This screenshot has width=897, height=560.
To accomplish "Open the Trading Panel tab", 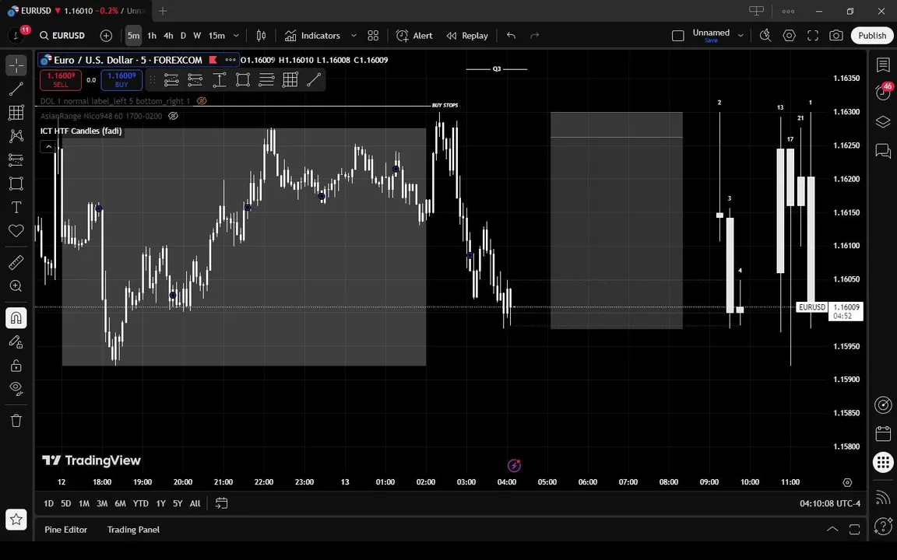I will pos(133,530).
